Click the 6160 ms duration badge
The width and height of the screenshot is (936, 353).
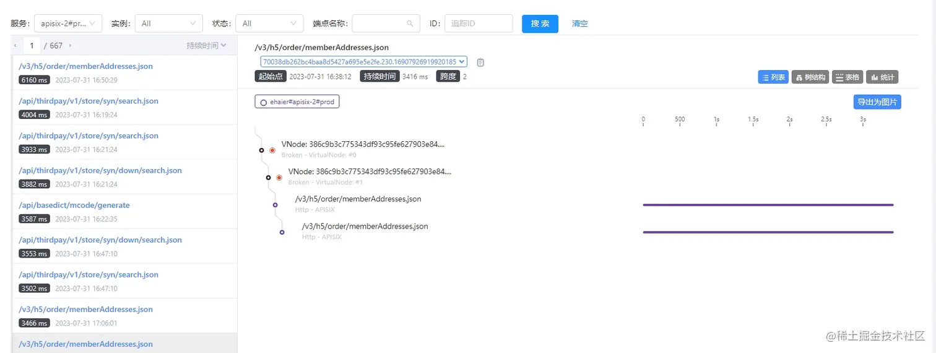pyautogui.click(x=34, y=81)
